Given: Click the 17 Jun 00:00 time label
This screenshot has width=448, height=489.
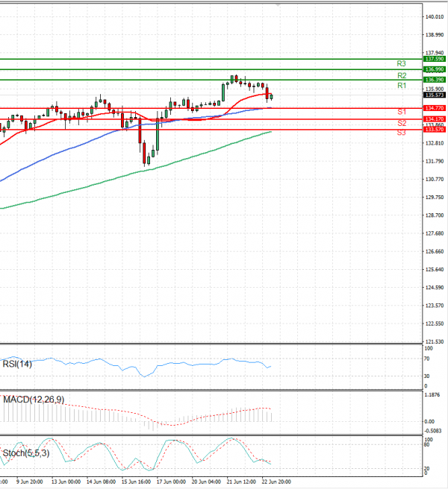Looking at the screenshot, I should [x=171, y=482].
